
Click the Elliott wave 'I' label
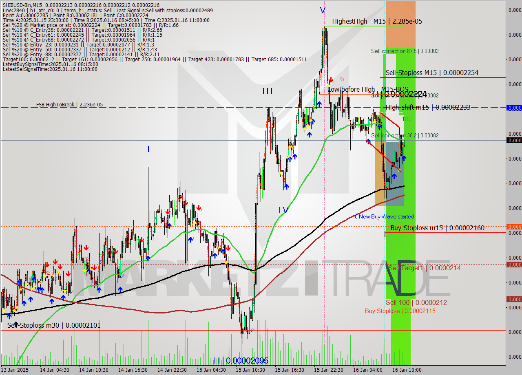click(x=148, y=150)
